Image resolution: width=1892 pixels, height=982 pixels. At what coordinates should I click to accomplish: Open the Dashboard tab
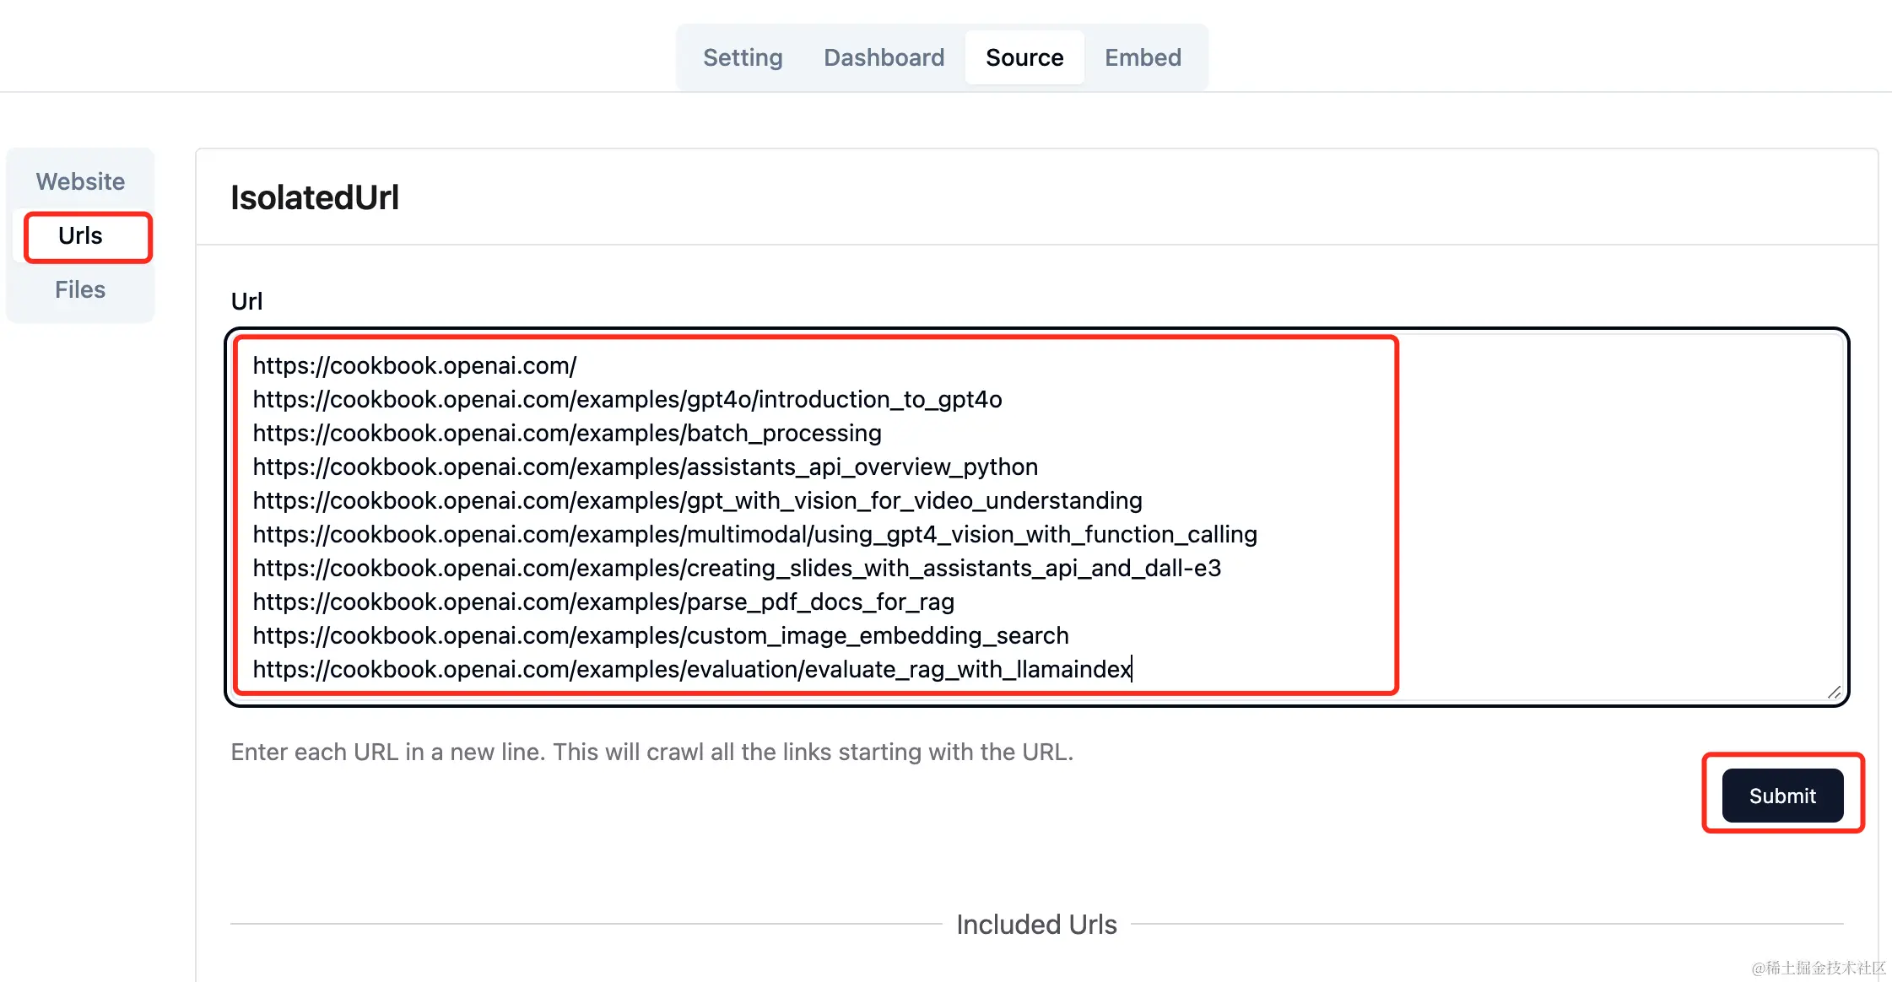coord(884,57)
